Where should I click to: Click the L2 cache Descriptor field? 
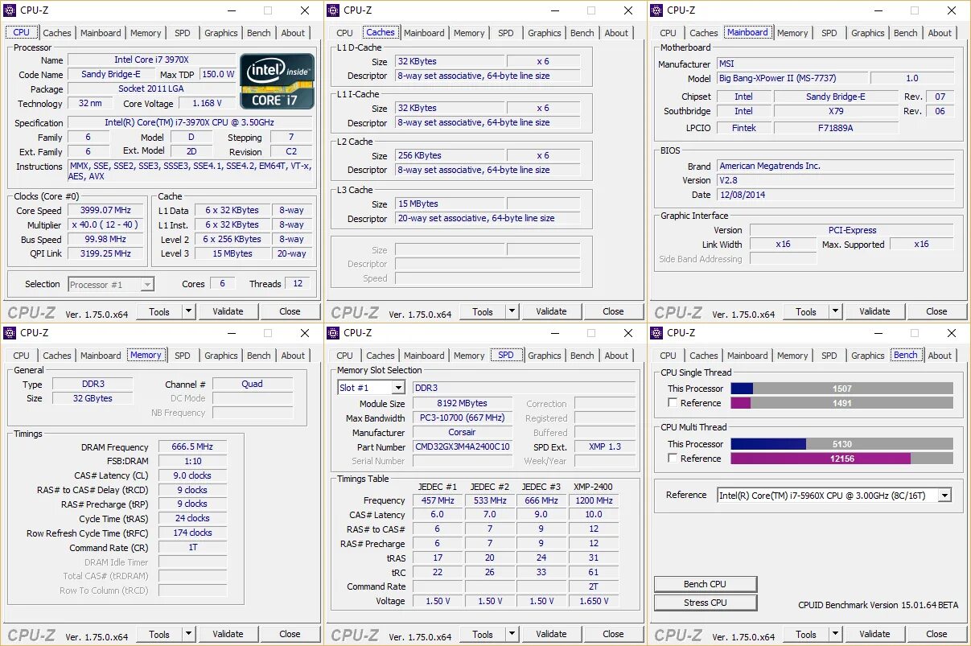click(488, 171)
